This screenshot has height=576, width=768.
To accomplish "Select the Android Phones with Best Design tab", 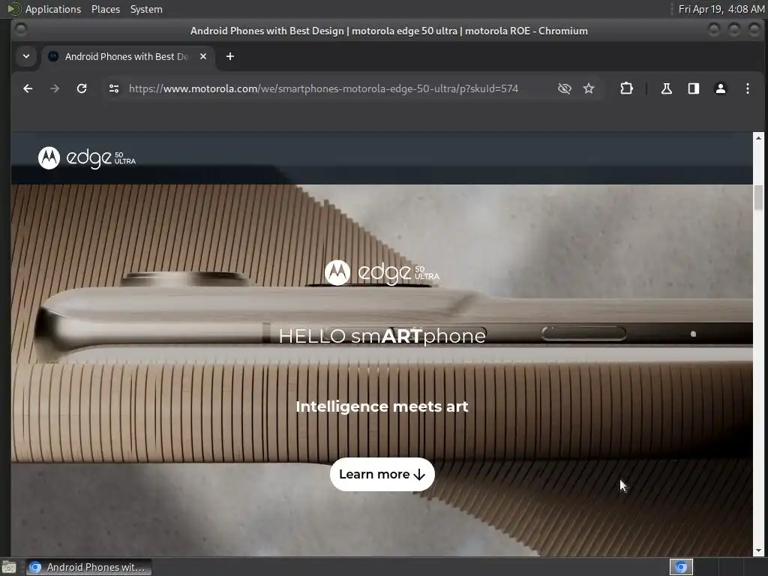I will pyautogui.click(x=126, y=56).
